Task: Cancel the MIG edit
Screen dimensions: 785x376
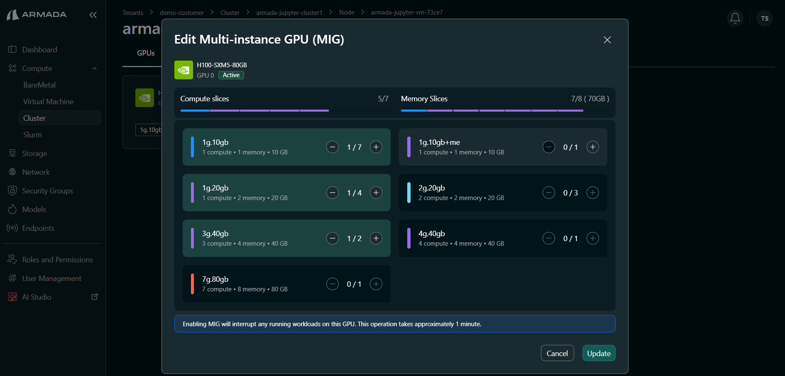Action: [x=557, y=353]
